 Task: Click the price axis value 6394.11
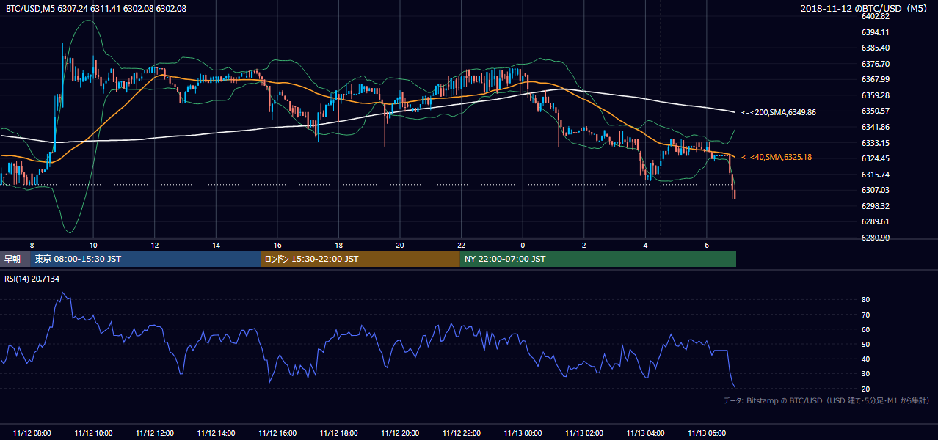(x=876, y=32)
